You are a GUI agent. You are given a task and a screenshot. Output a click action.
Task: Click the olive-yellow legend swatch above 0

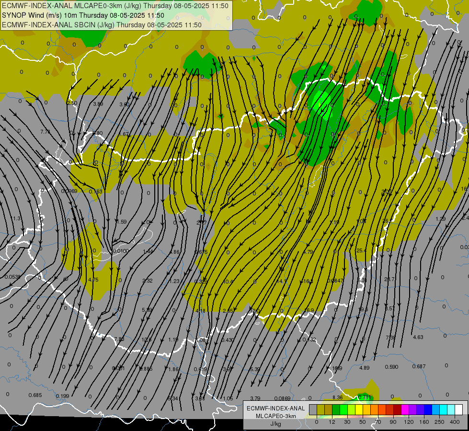[x=320, y=409]
